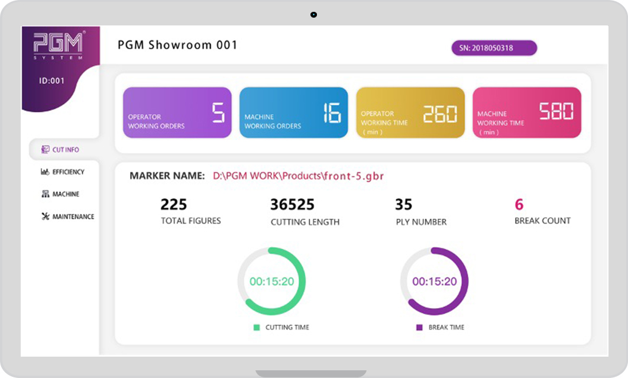Click the purple break time progress ring
The height and width of the screenshot is (378, 628).
click(435, 281)
